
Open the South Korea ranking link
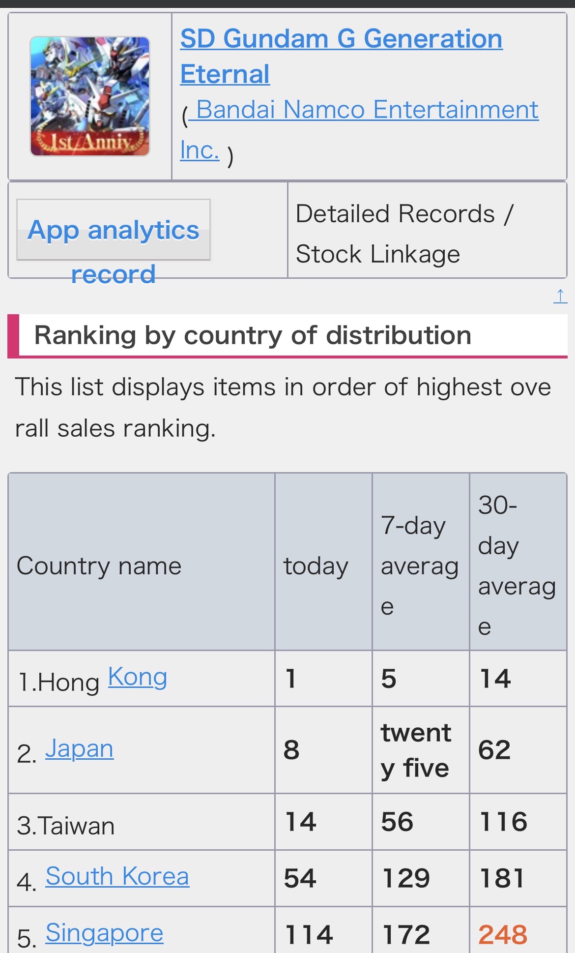click(x=117, y=876)
